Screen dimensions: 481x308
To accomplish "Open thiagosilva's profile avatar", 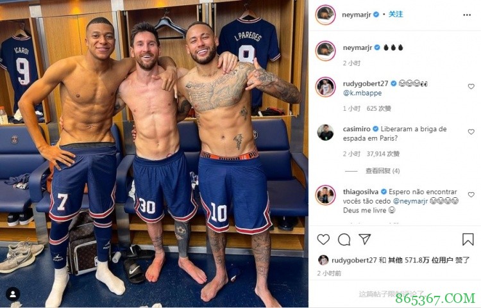I will (x=325, y=195).
